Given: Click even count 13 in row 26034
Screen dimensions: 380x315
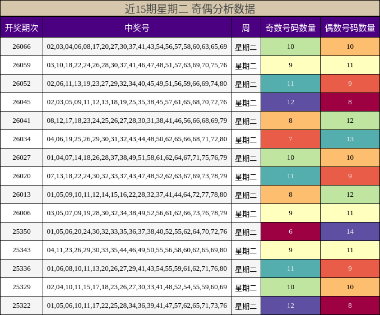Looking at the screenshot, I should click(350, 139).
